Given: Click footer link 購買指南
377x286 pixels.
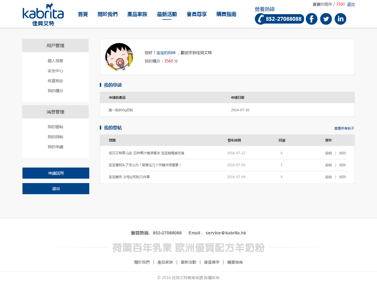Looking at the screenshot, I should tap(235, 262).
